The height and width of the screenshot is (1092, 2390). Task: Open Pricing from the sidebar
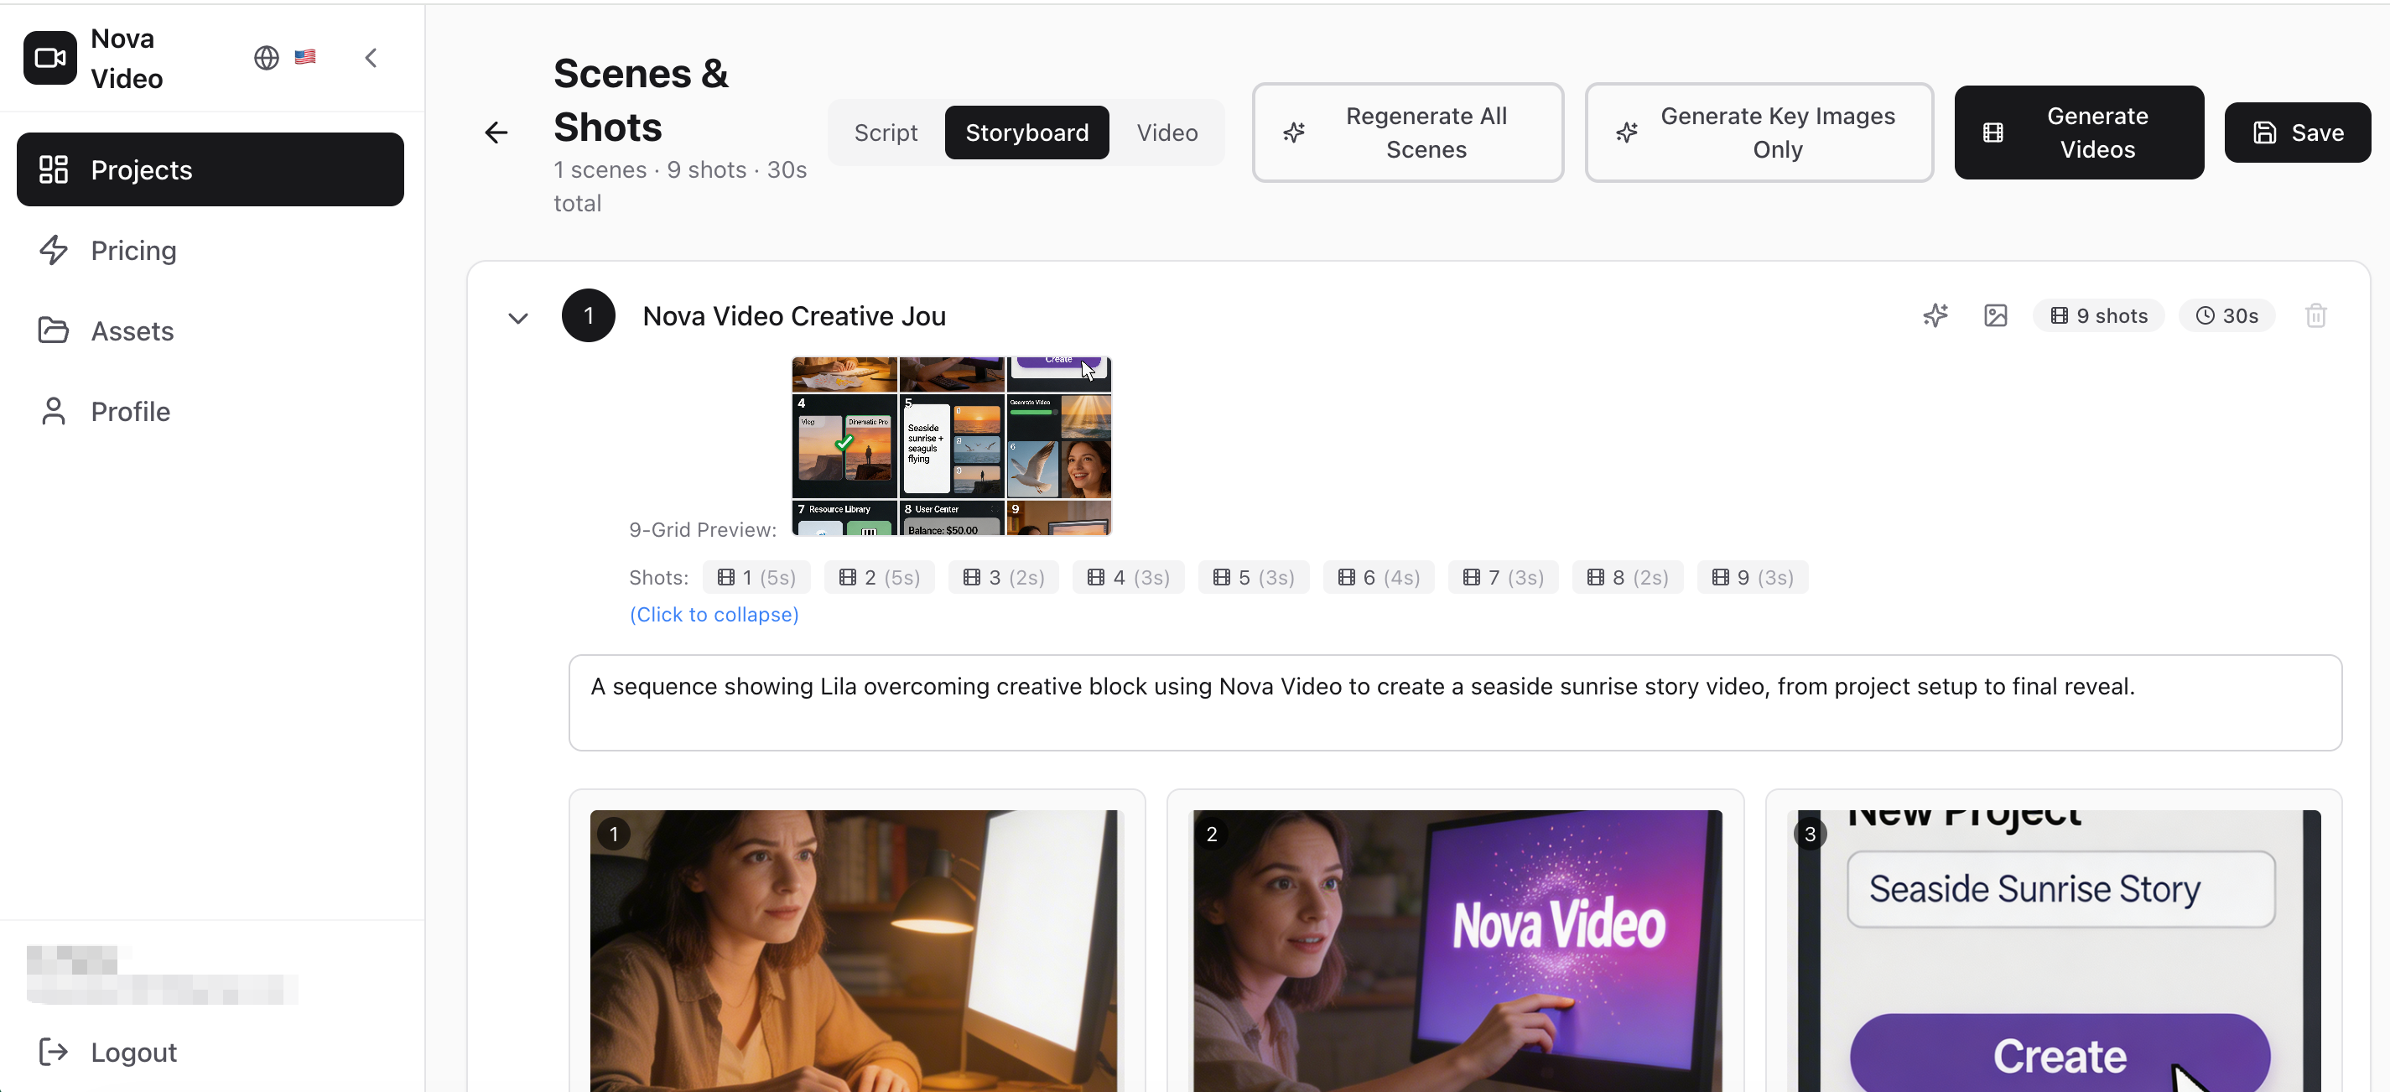(x=133, y=251)
